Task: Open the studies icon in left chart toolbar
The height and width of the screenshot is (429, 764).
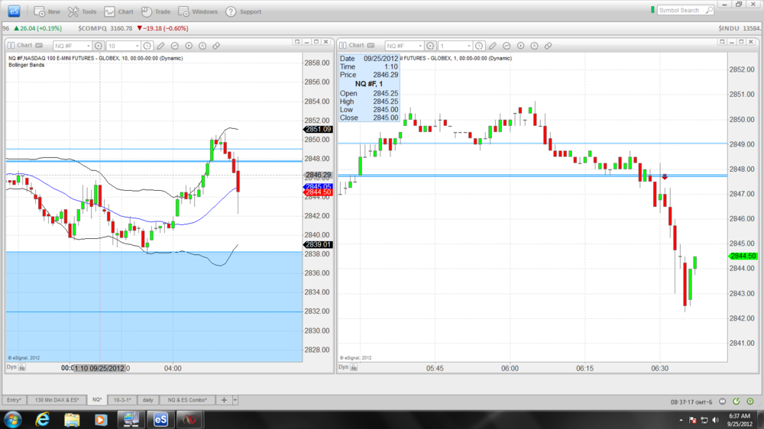Action: click(x=175, y=46)
